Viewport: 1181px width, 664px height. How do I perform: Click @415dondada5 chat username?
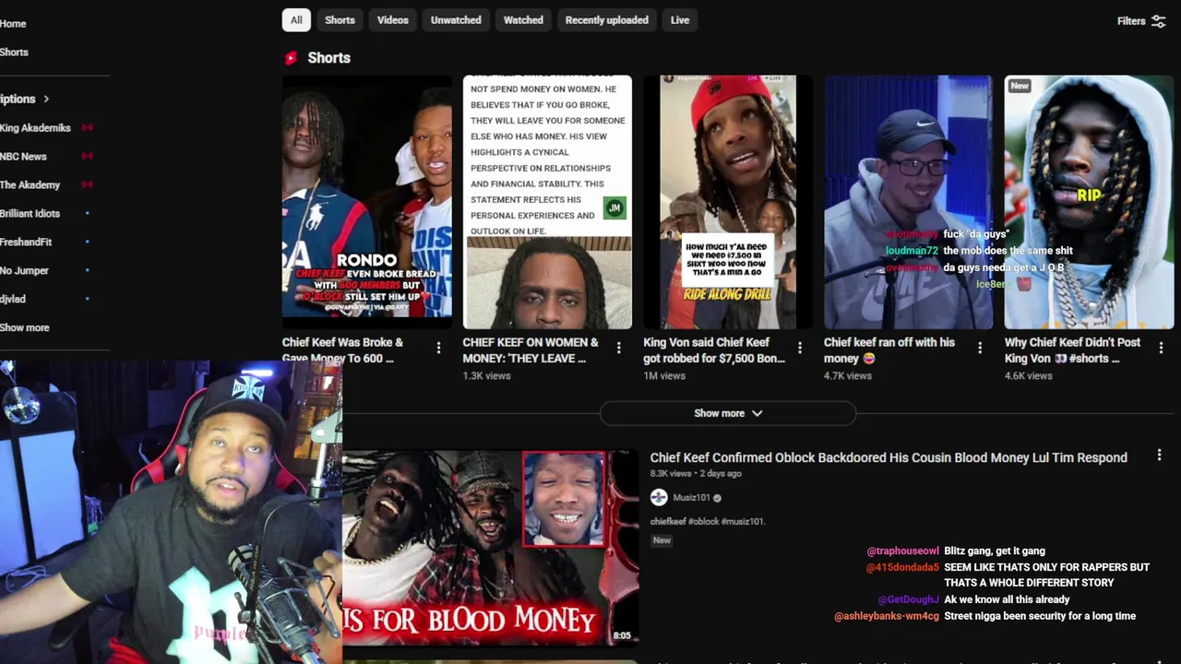point(902,568)
